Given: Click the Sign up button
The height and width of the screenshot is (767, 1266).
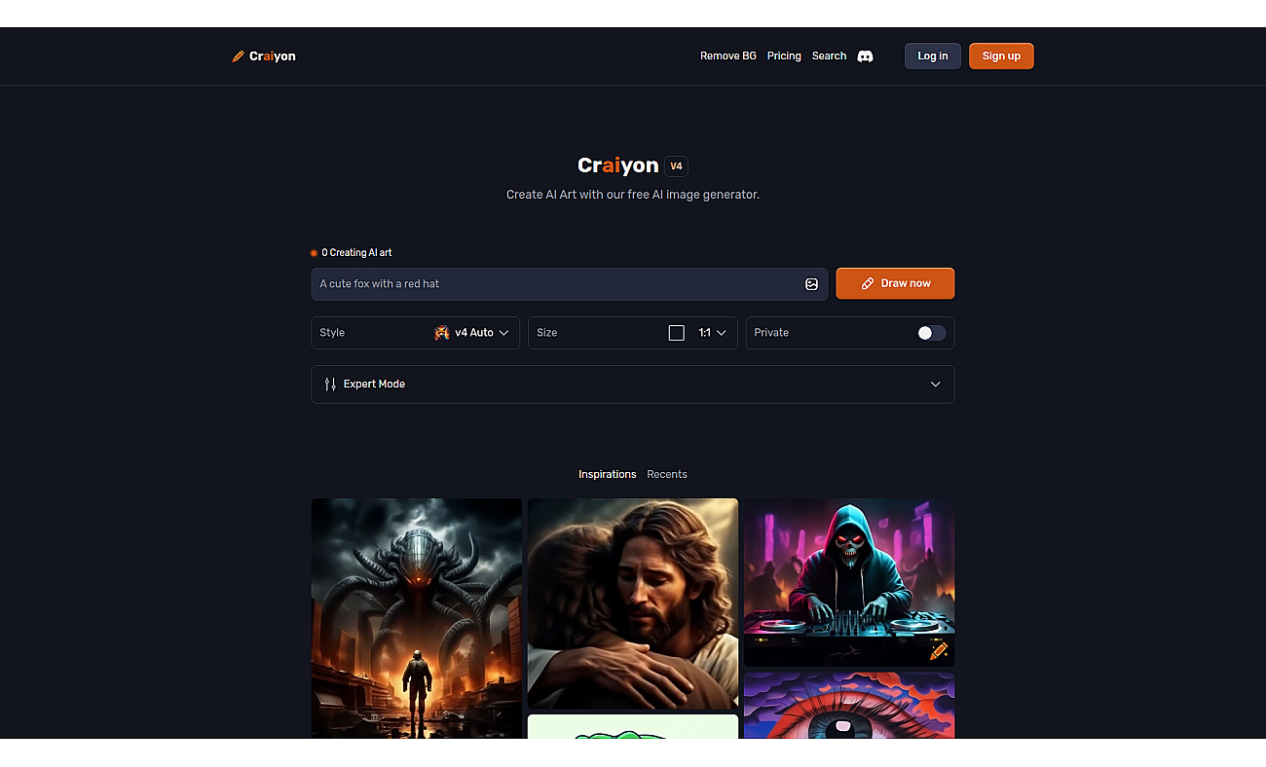Looking at the screenshot, I should pos(1001,56).
